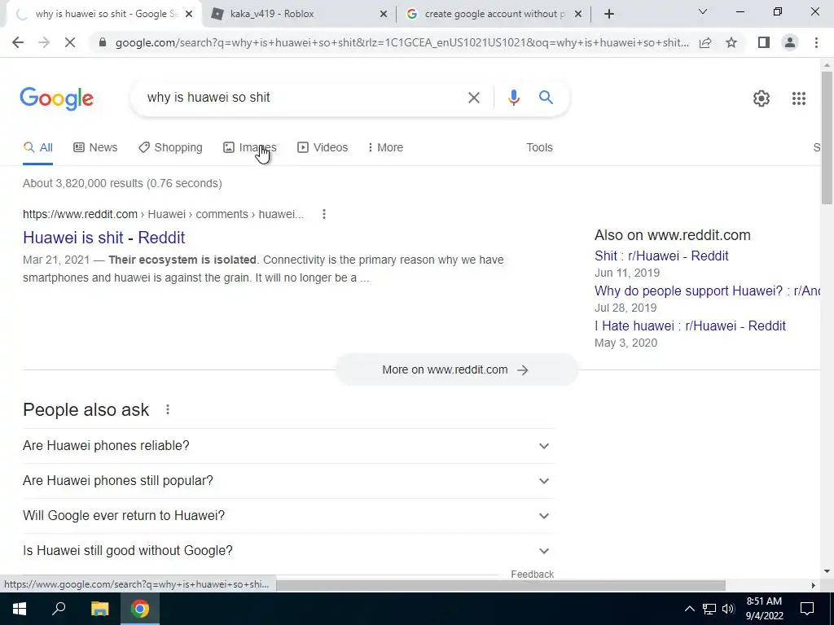
Task: Click "More on www.reddit.com"
Action: (456, 369)
